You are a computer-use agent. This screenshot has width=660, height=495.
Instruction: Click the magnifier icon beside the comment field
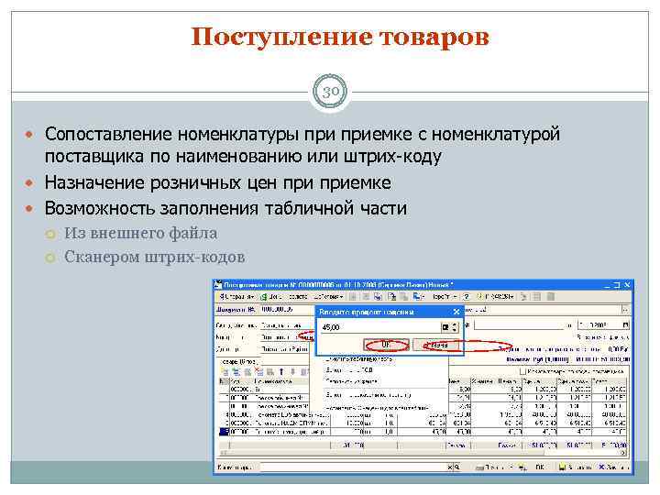point(456,467)
